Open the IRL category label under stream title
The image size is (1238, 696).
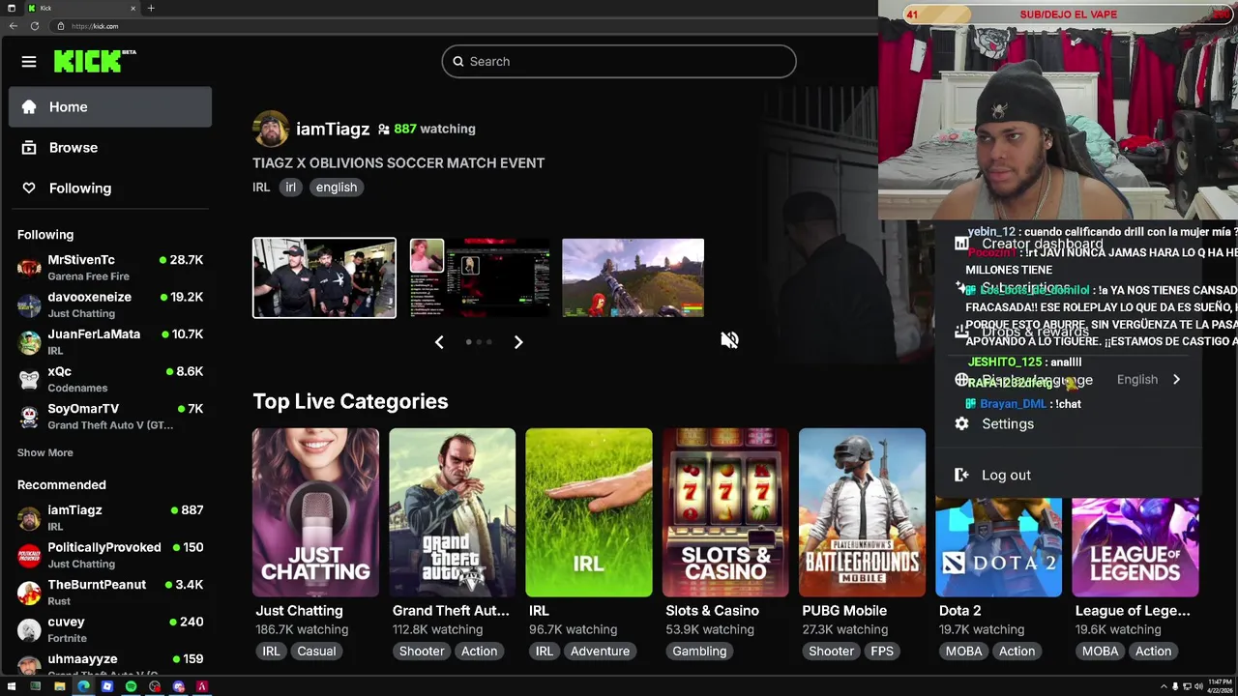261,188
